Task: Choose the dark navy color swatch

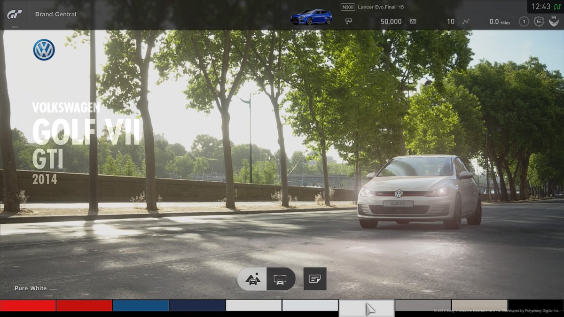Action: click(197, 305)
